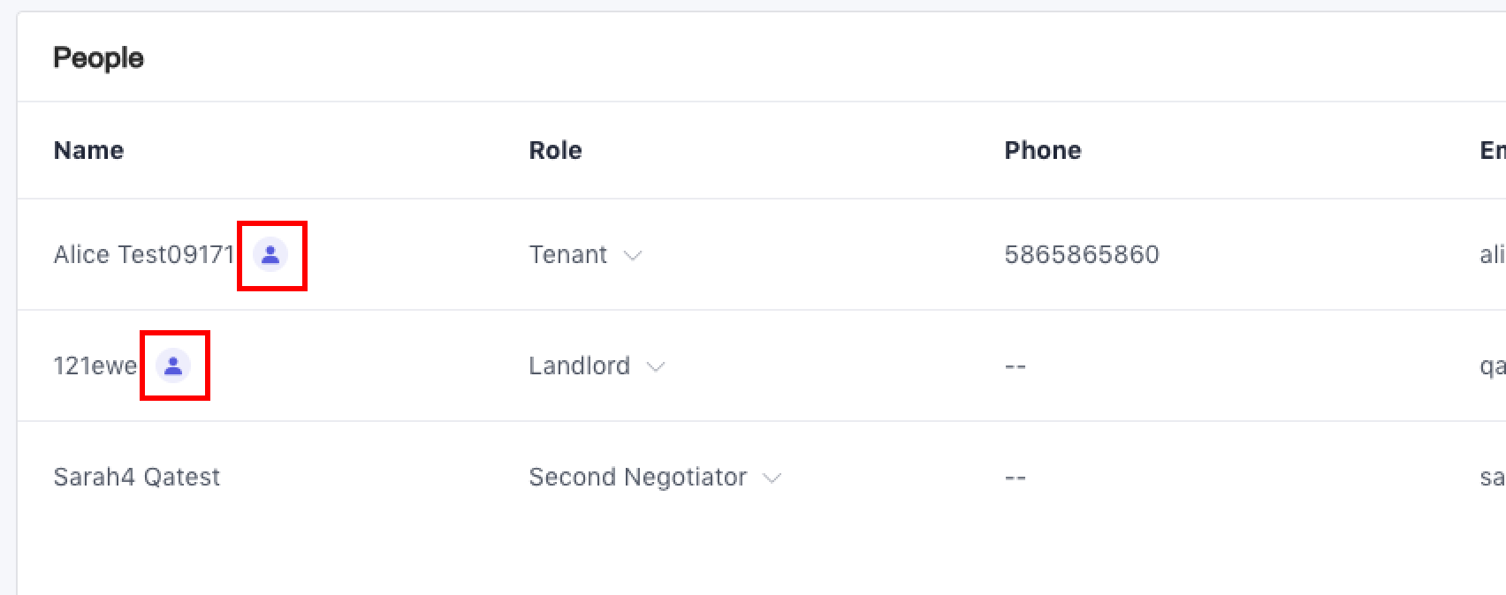
Task: Open the Sarah4 Qatest person entry
Action: (136, 477)
